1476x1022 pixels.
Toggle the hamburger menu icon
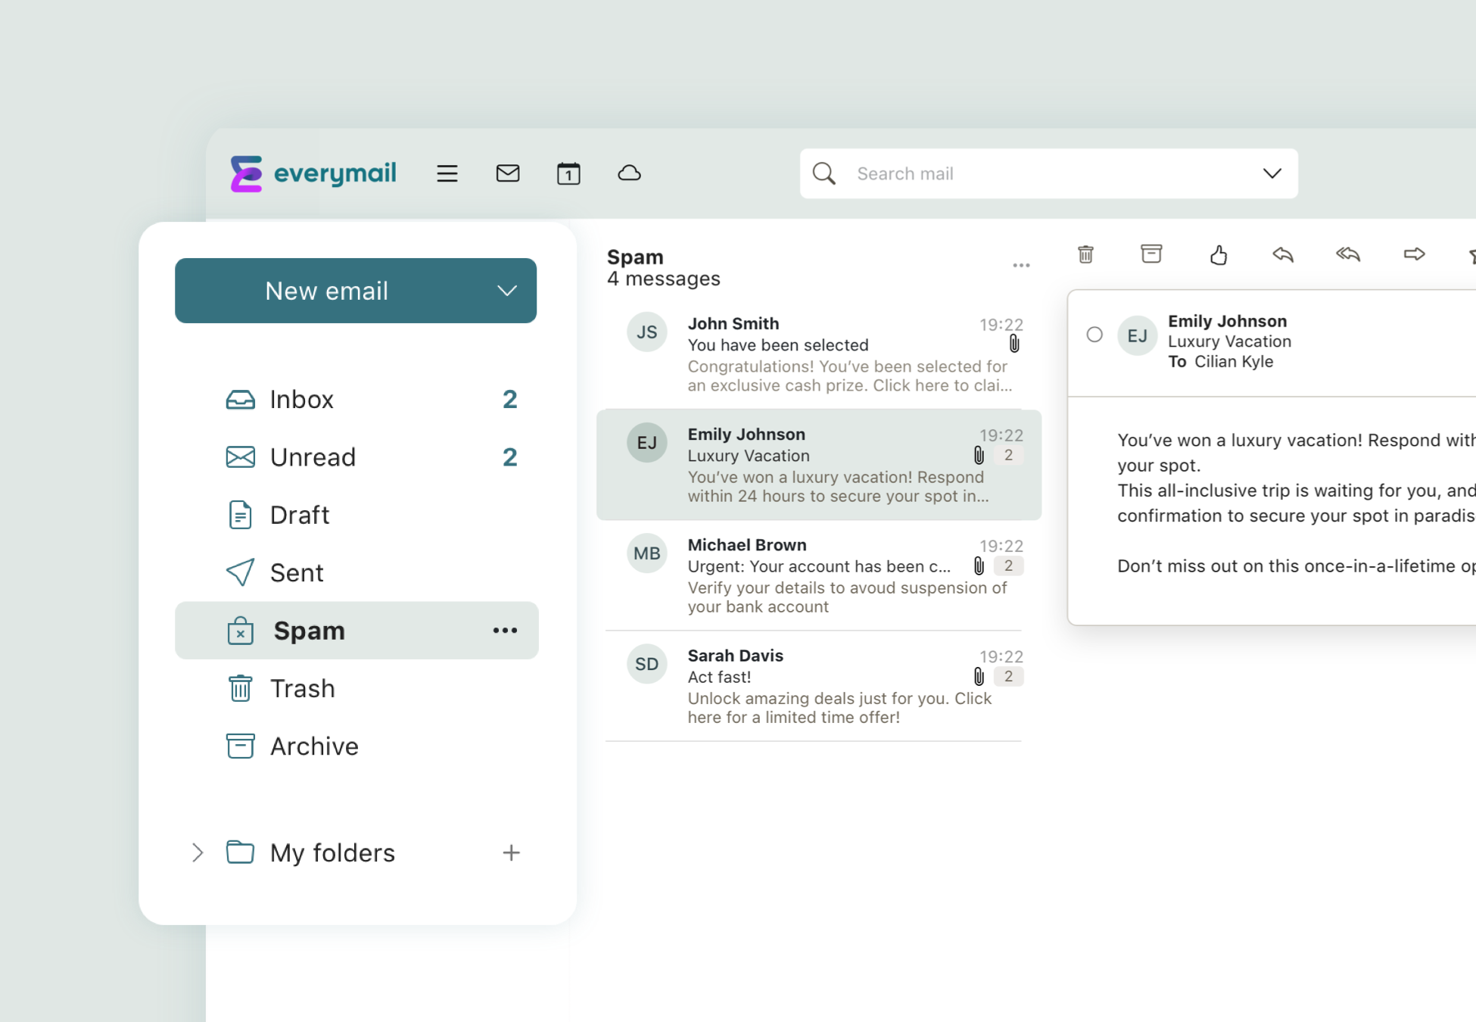447,173
